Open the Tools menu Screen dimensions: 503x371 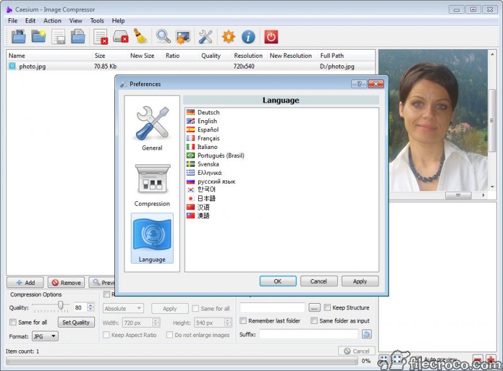[x=97, y=21]
